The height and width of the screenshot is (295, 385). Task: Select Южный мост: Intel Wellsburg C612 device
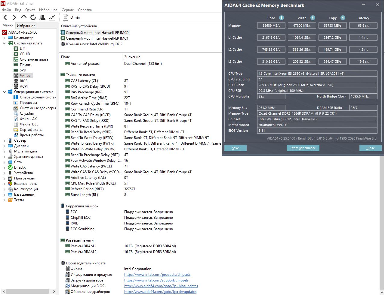click(92, 44)
